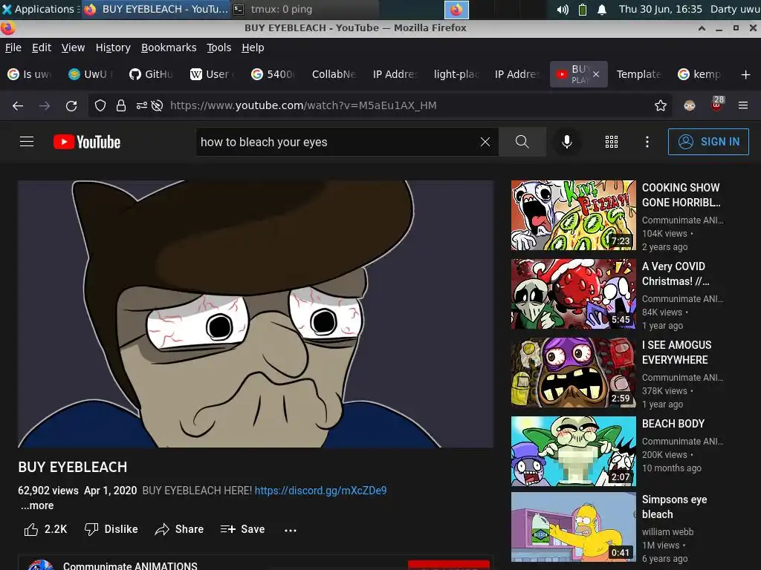Open notifications bell in top panel
Viewport: 761px width, 570px height.
(602, 9)
